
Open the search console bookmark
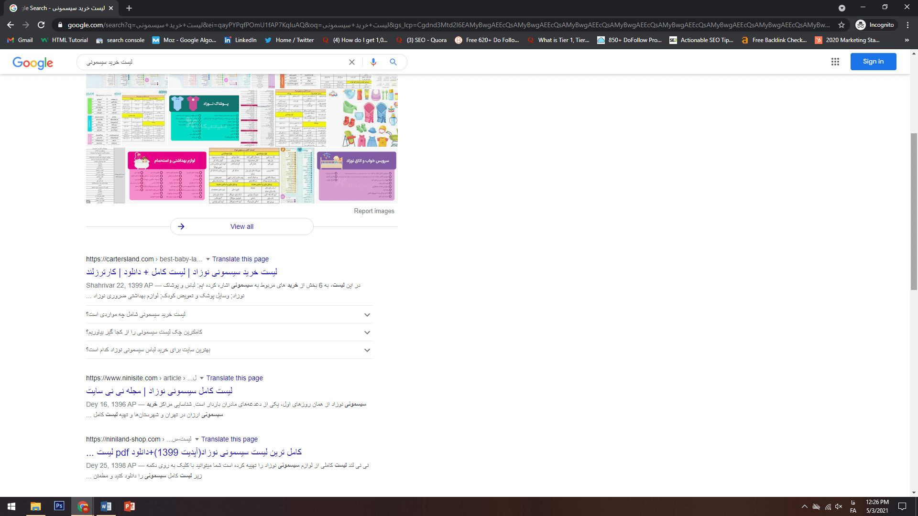(x=120, y=40)
